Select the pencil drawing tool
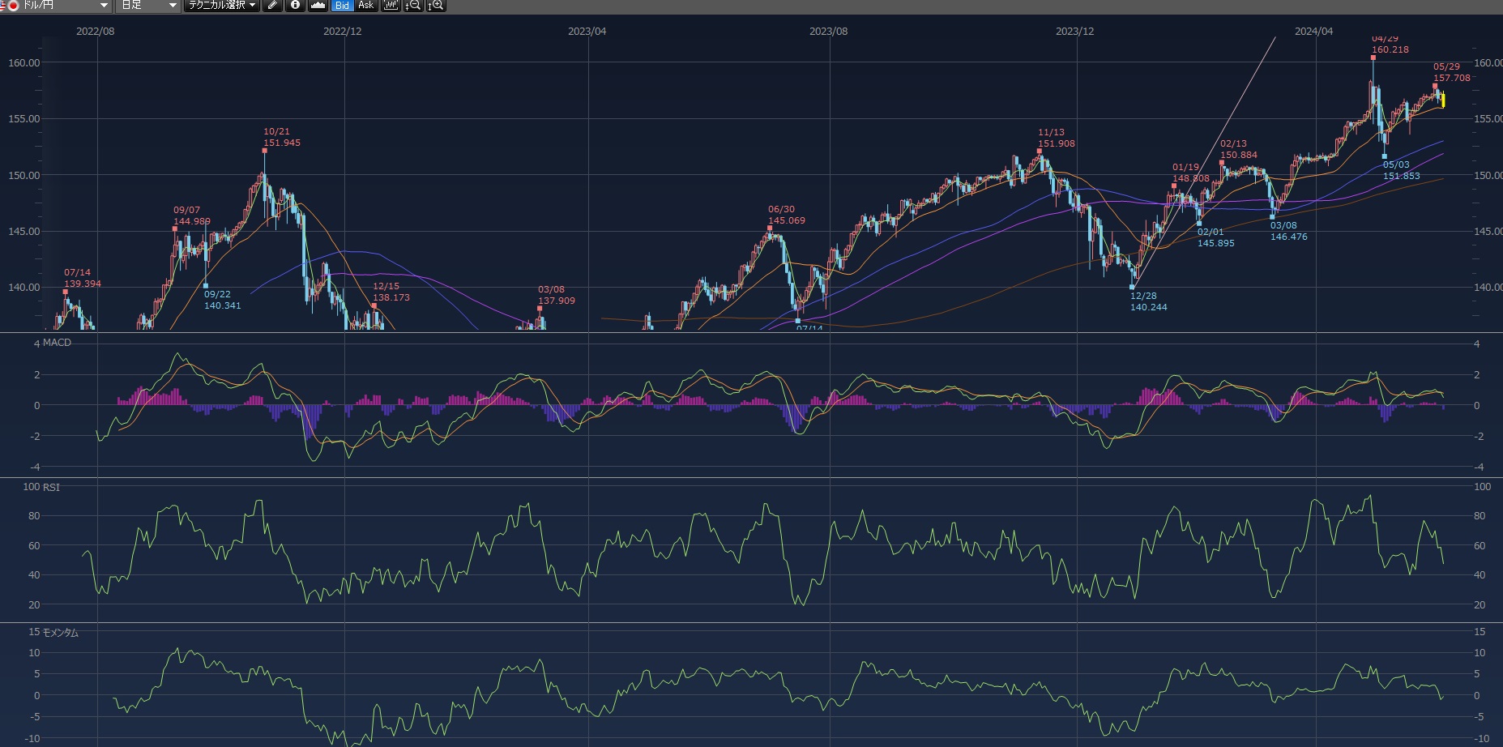1503x747 pixels. tap(273, 6)
